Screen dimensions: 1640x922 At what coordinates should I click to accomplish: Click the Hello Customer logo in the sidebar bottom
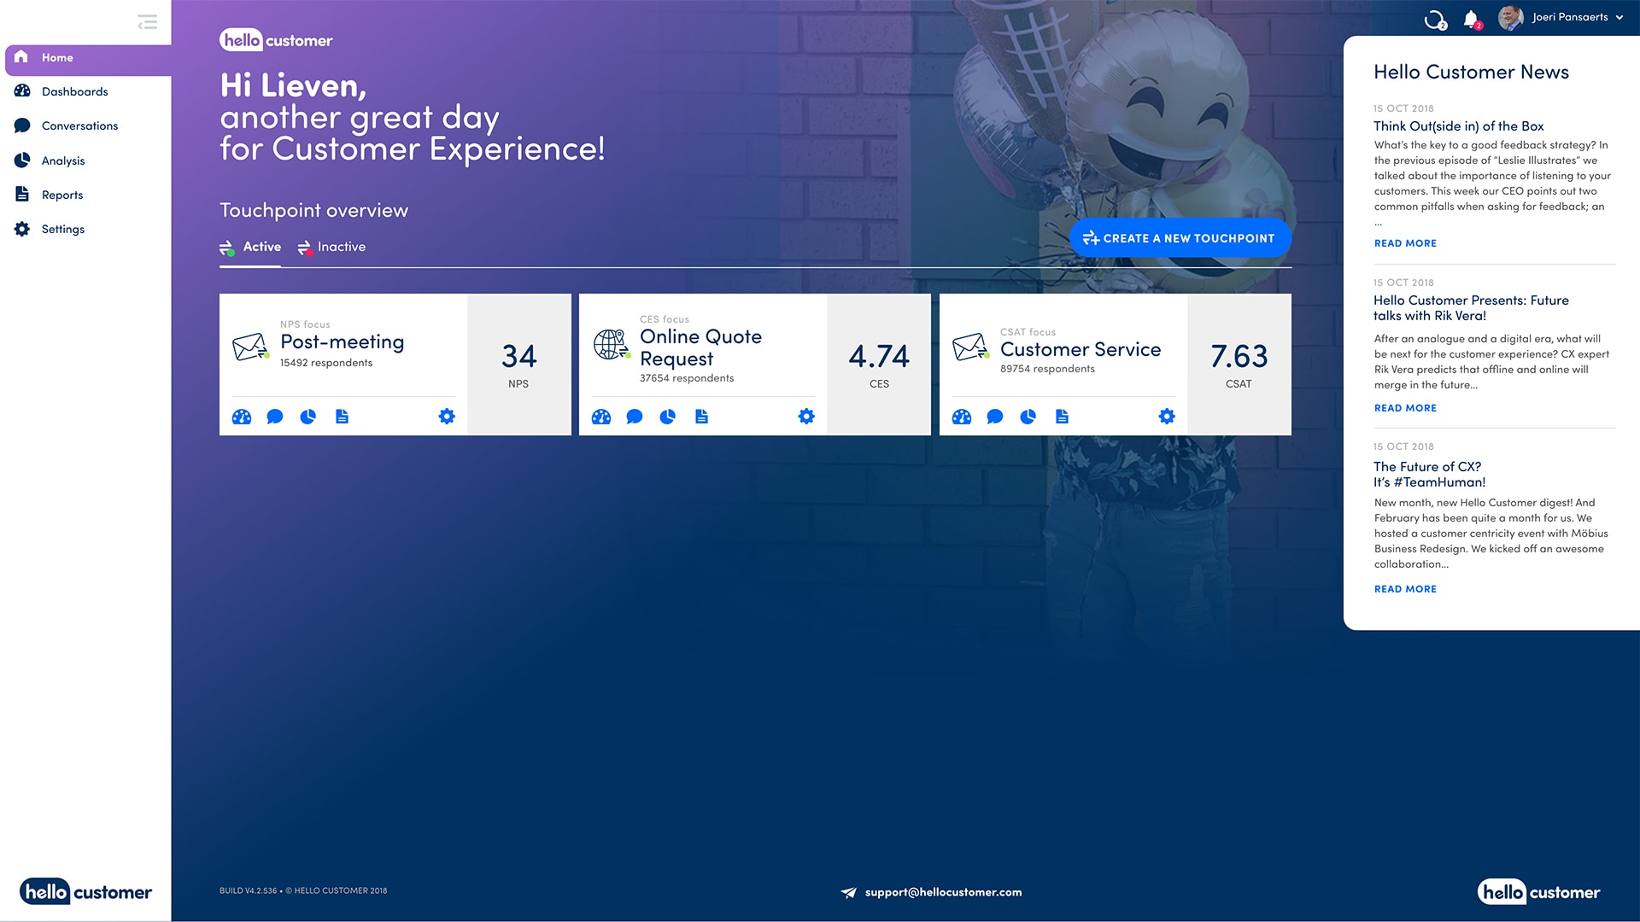[85, 892]
